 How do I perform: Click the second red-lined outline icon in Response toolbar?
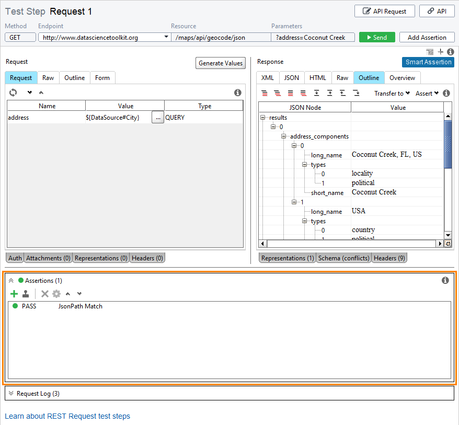(277, 93)
